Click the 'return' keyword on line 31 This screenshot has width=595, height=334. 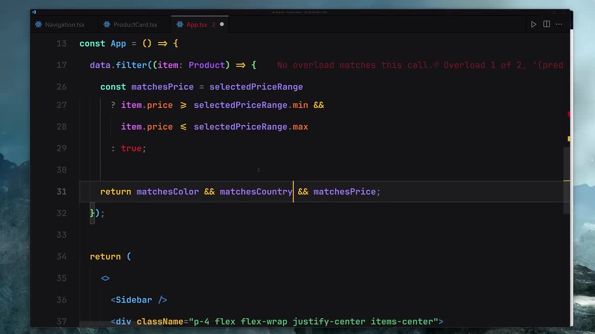(x=116, y=192)
